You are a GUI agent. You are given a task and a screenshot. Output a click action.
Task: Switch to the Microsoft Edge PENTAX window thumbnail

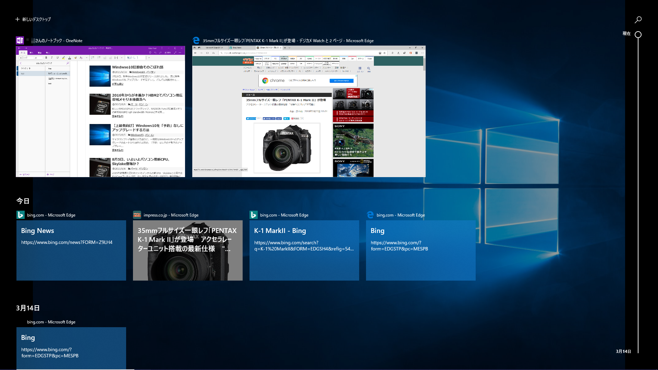(x=309, y=111)
